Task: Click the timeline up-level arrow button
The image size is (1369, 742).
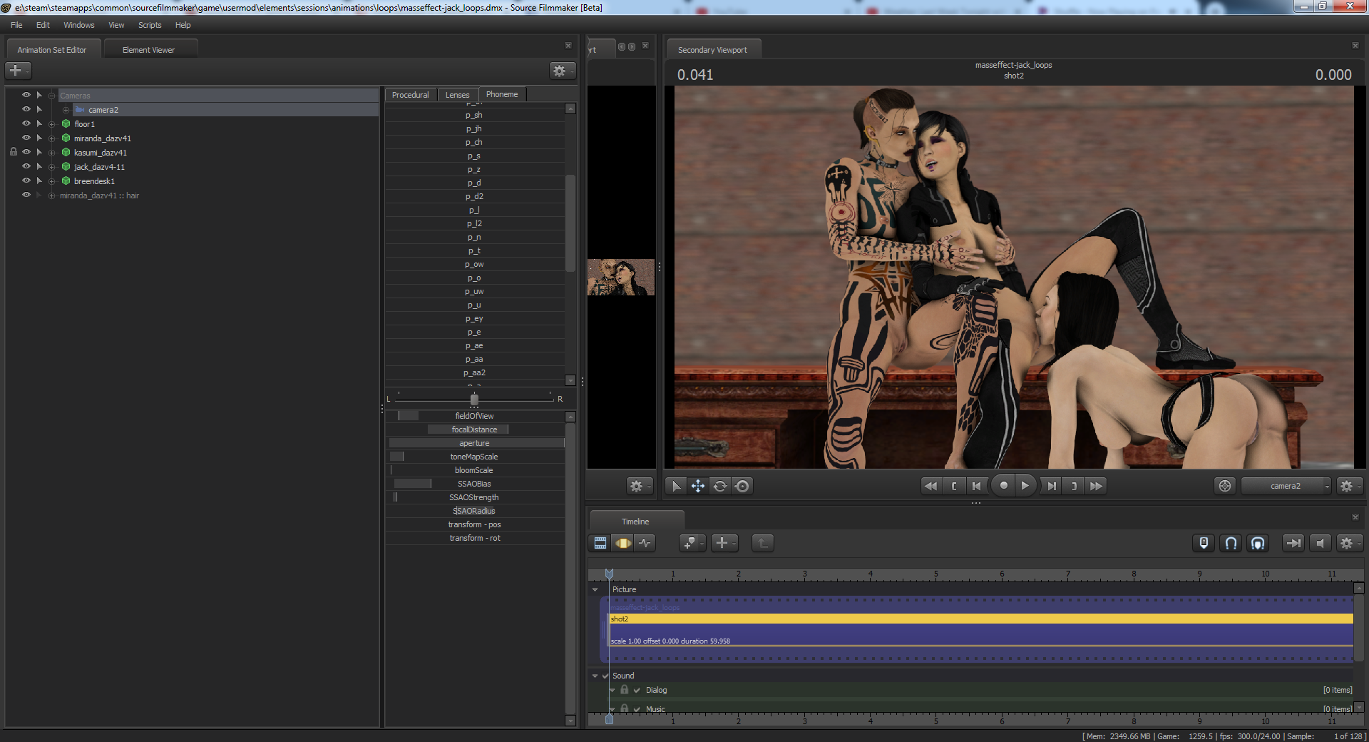Action: 763,543
